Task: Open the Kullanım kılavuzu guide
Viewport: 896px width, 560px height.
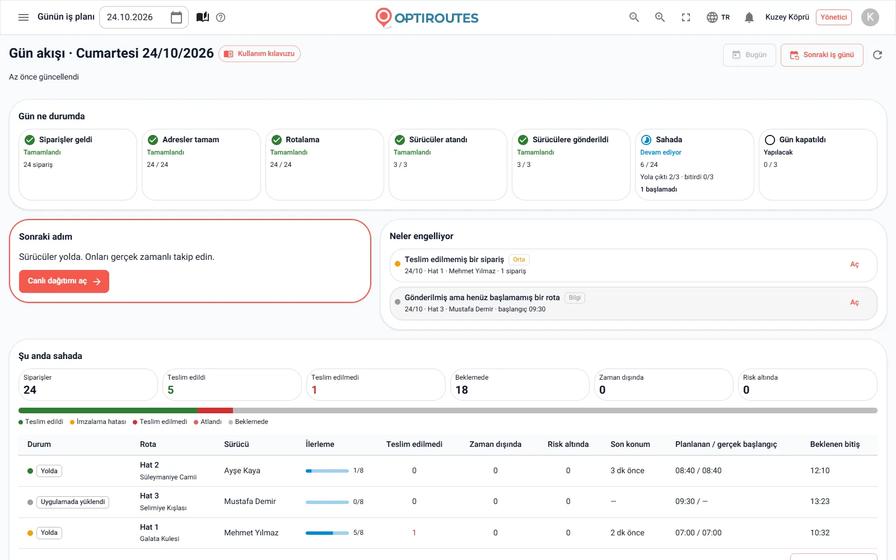Action: (x=259, y=54)
